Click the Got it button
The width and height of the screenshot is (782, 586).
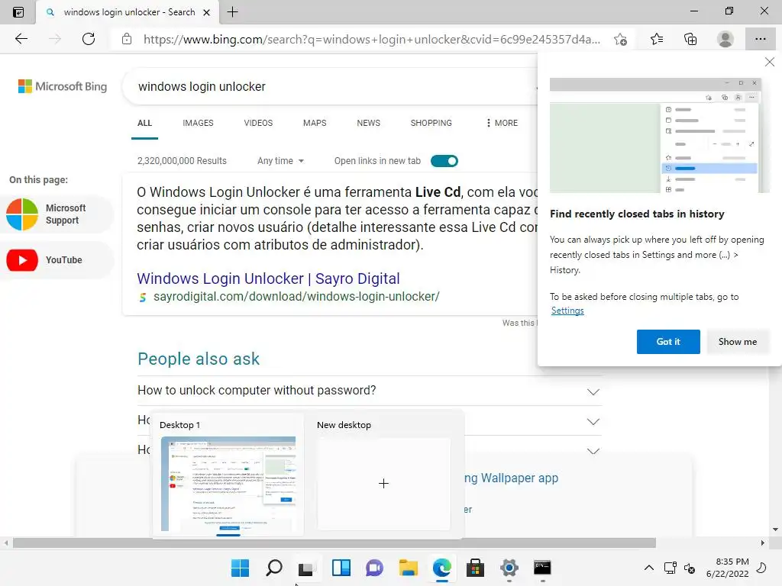[x=668, y=342]
